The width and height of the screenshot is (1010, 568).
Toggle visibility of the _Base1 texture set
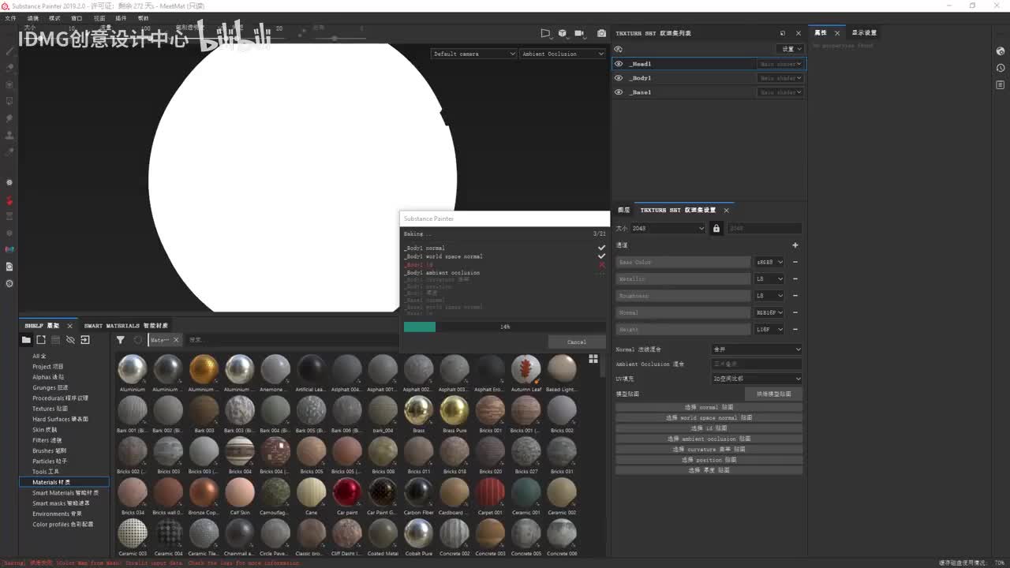pos(619,92)
